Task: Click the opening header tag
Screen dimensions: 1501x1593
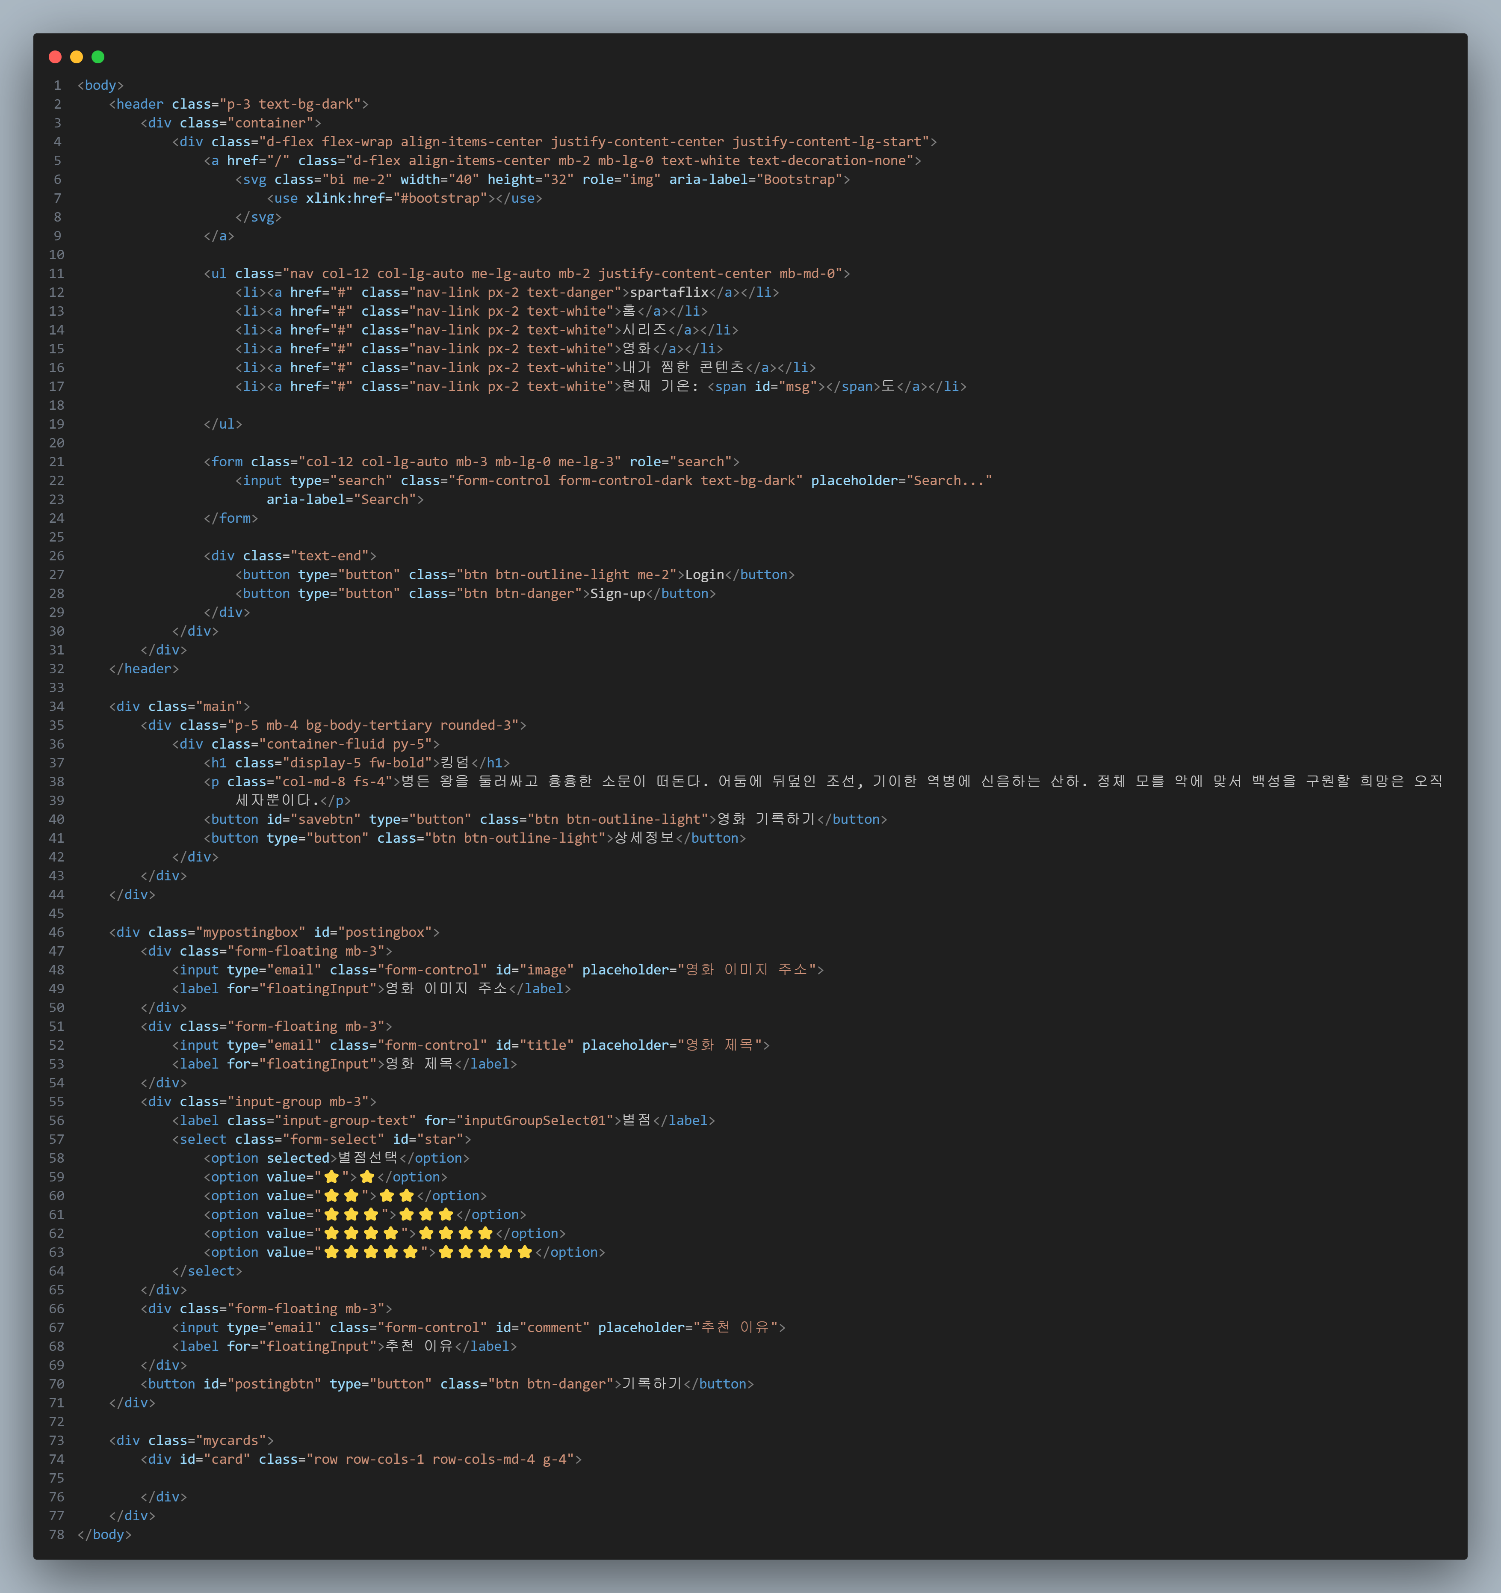Action: 136,104
